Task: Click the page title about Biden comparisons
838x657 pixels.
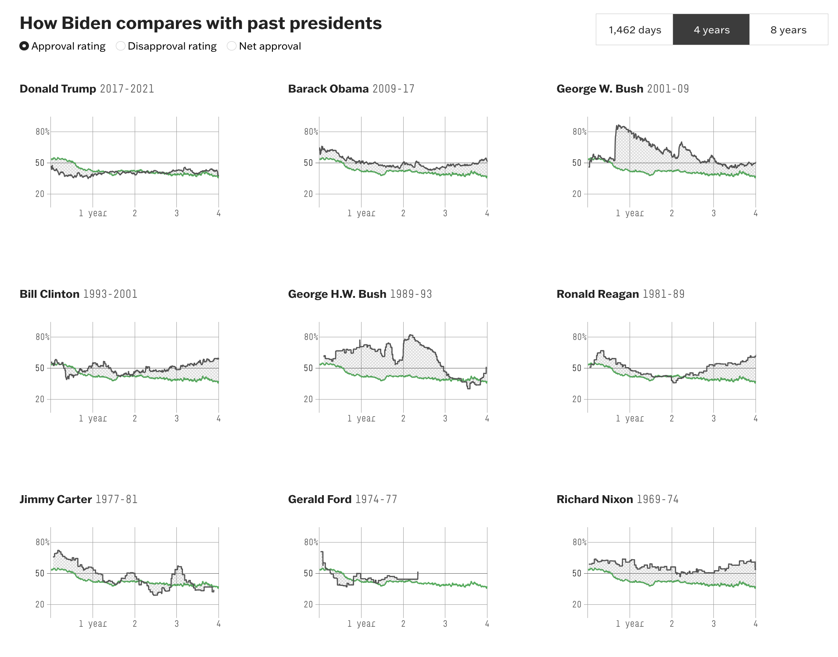Action: click(201, 23)
